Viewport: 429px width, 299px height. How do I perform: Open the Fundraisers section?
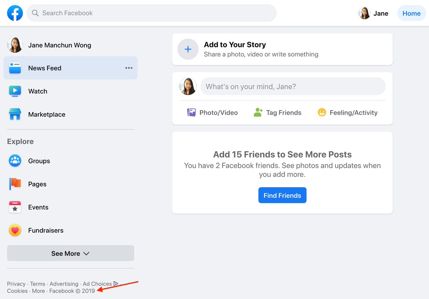70,230
